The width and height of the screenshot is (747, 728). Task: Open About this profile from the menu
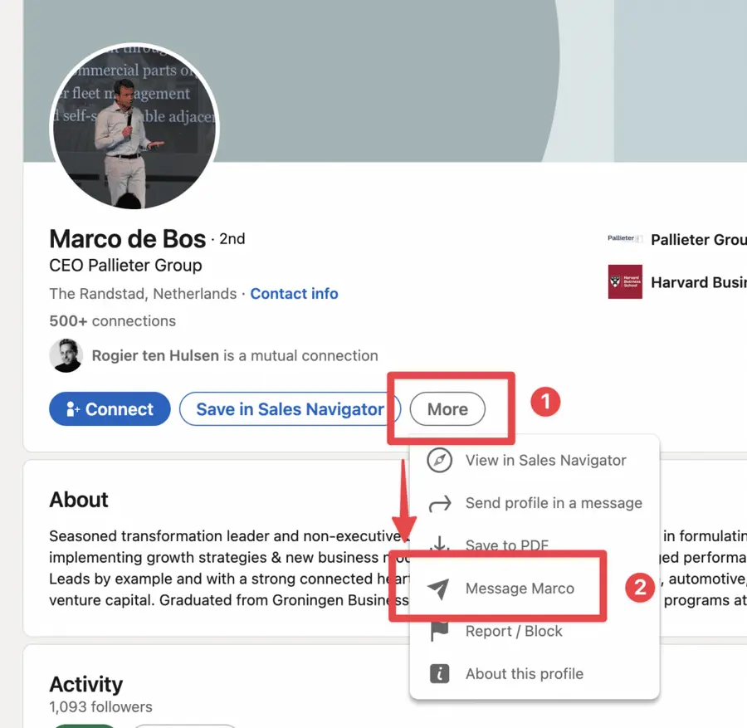pyautogui.click(x=524, y=673)
